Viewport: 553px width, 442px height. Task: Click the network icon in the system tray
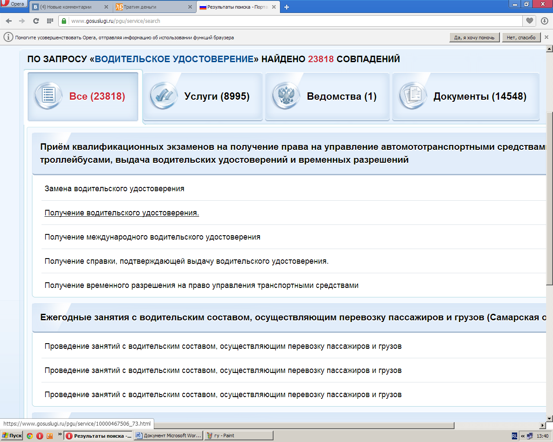pos(530,436)
